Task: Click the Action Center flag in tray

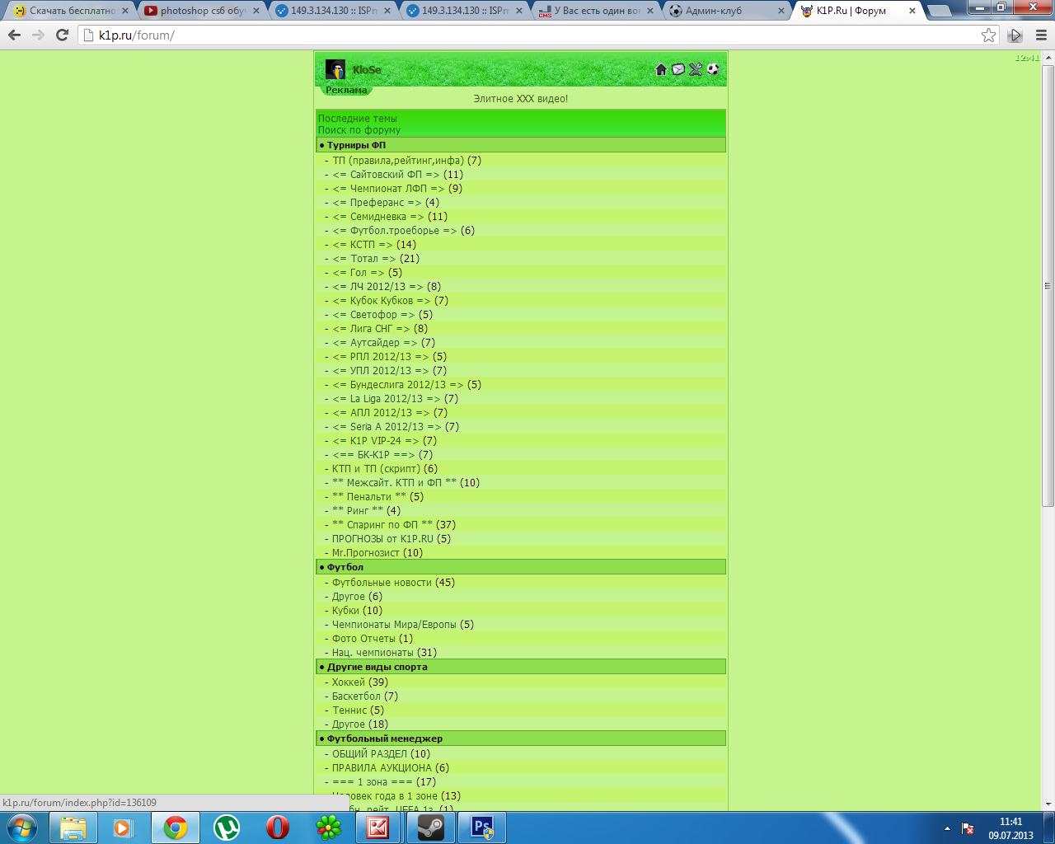Action: [x=968, y=828]
